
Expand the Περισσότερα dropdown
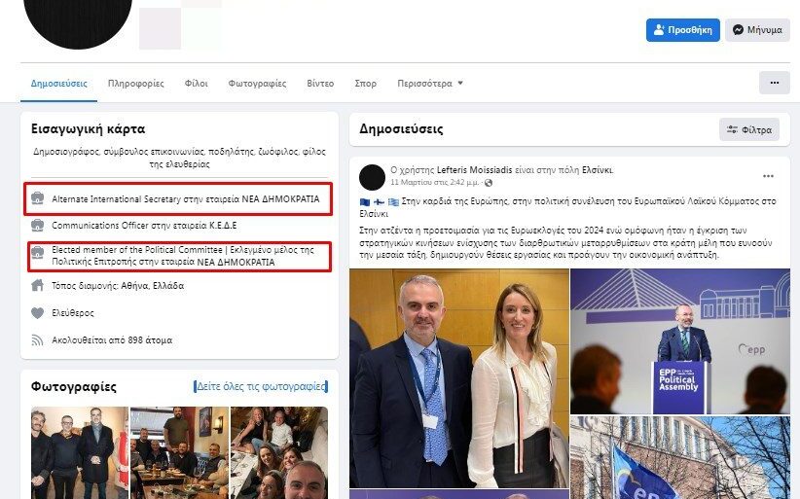click(429, 83)
